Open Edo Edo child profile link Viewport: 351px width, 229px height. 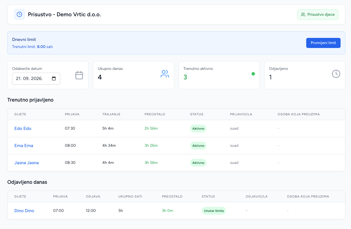click(23, 129)
